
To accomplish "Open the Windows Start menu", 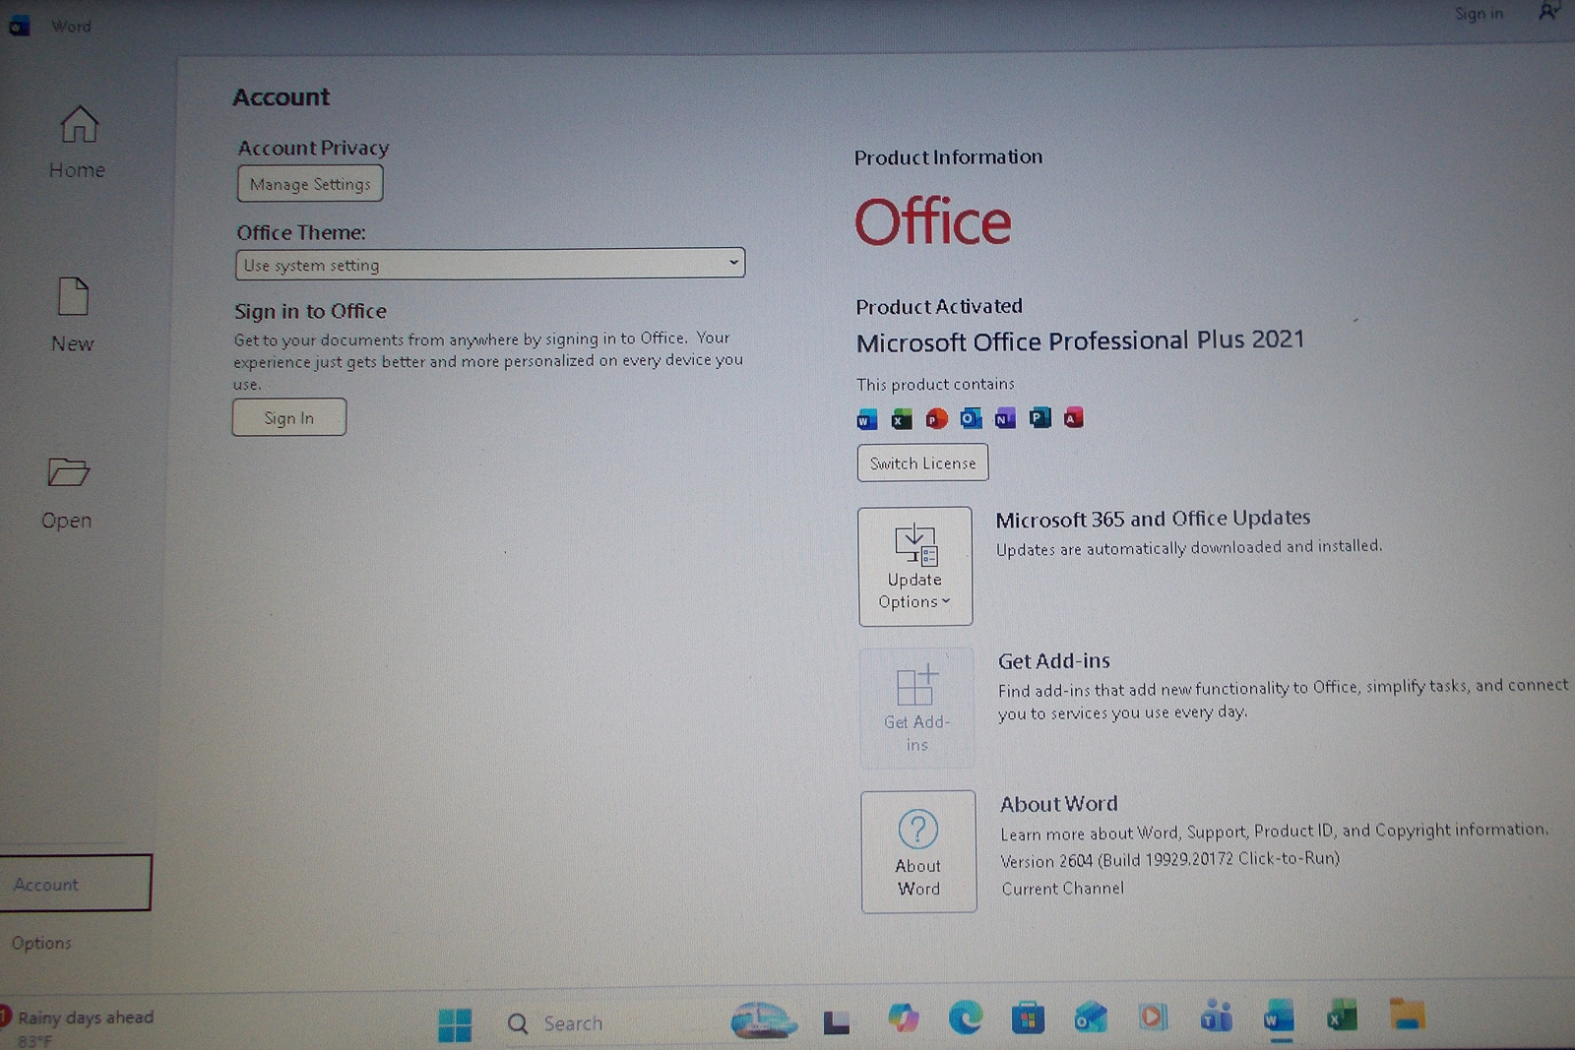I will pos(455,1024).
